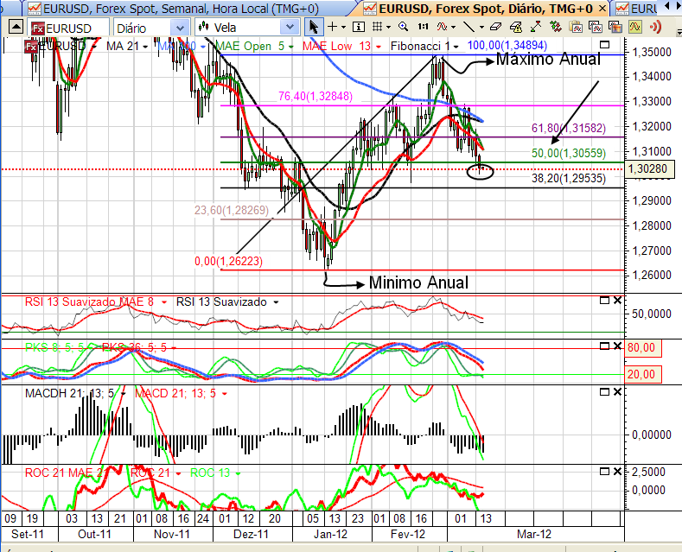Click the magnifier zoom tool
The image size is (682, 552).
point(403,27)
